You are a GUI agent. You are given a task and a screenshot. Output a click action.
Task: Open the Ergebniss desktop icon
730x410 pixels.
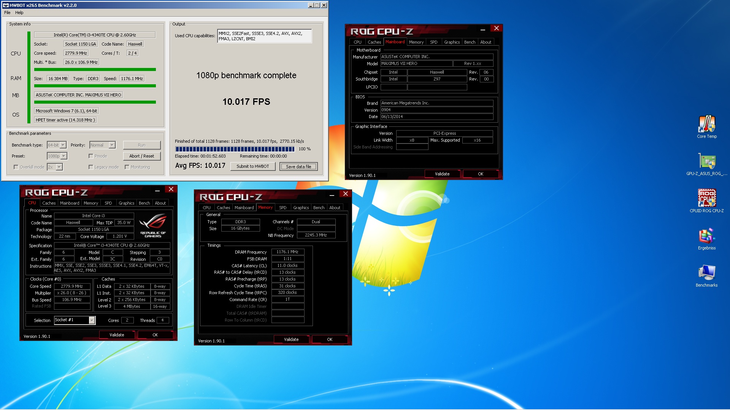(x=706, y=238)
